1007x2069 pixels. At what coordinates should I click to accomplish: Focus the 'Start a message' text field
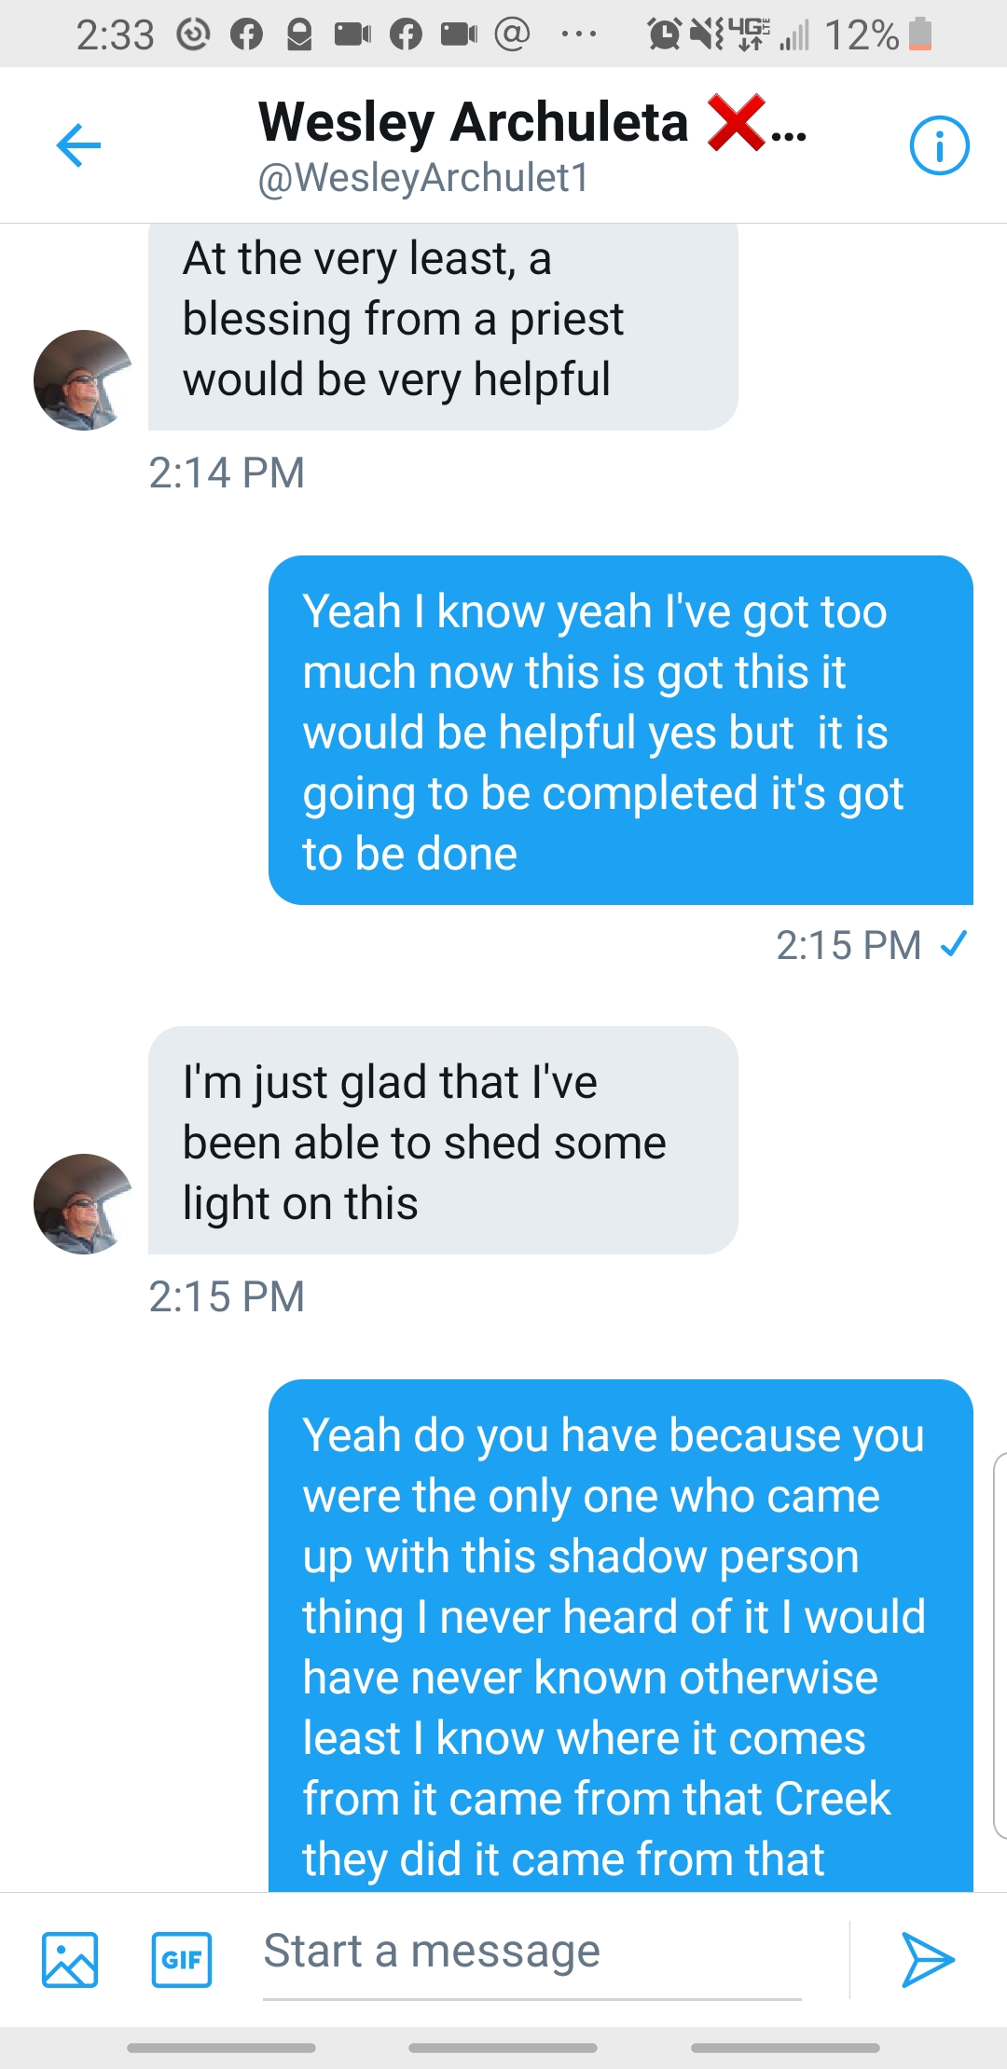coord(531,1953)
